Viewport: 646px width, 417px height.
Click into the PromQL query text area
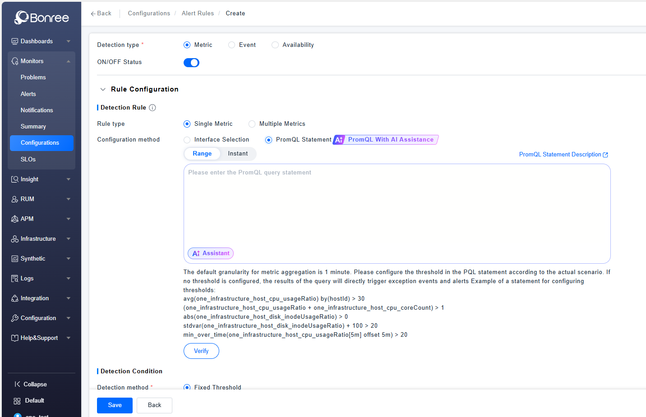(397, 207)
